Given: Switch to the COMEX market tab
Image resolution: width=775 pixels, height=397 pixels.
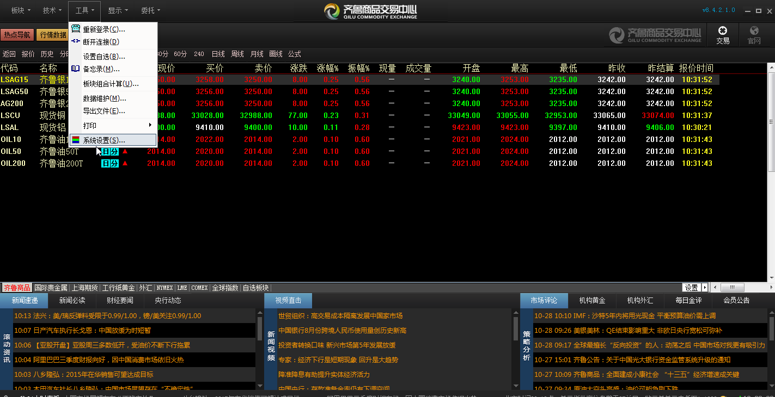Looking at the screenshot, I should point(199,288).
